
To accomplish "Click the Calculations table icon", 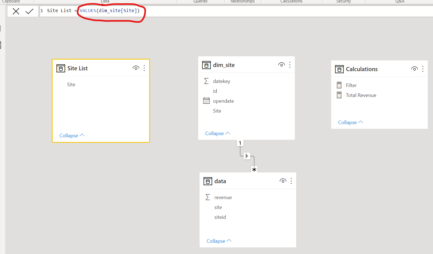I will click(x=339, y=69).
